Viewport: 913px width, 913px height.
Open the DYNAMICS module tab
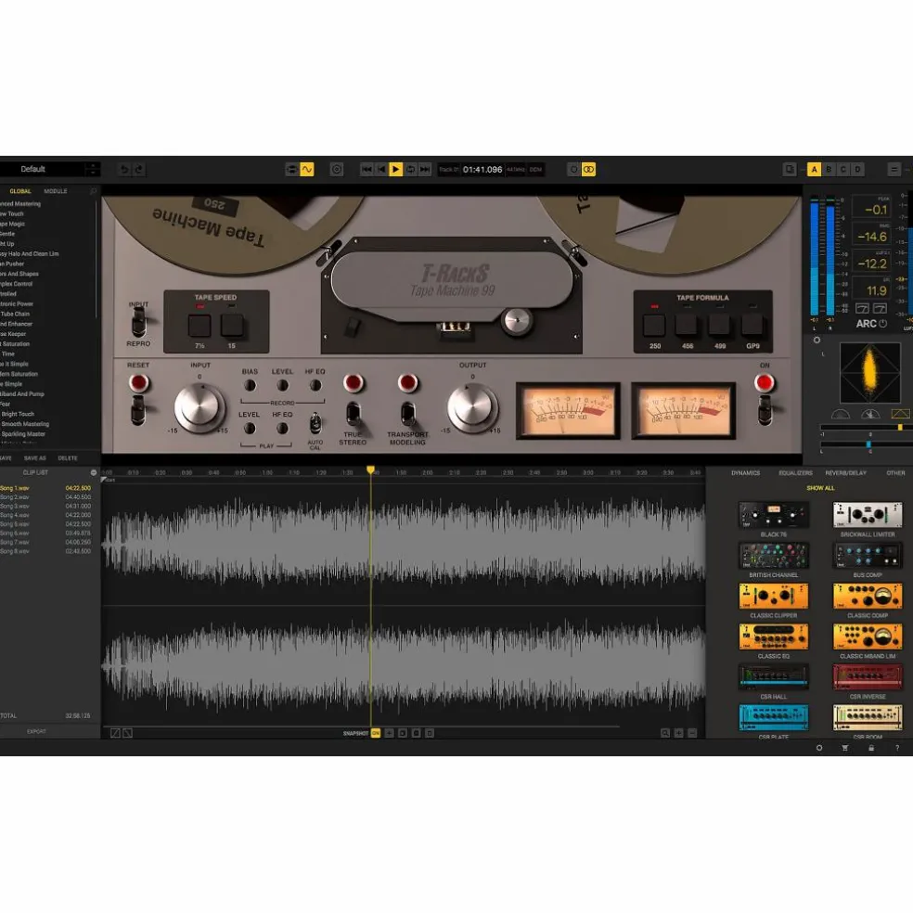point(745,473)
